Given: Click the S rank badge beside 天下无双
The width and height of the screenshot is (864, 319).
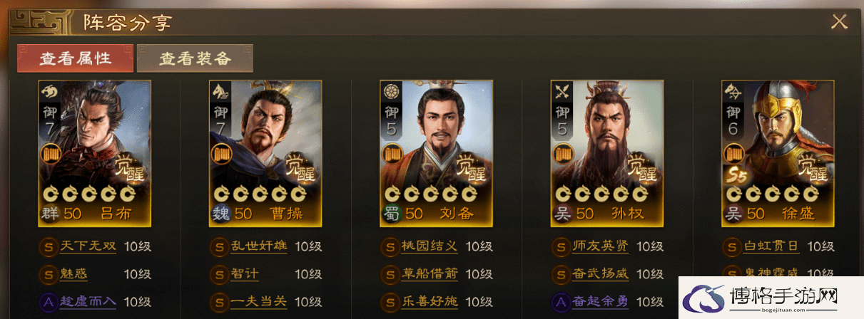Looking at the screenshot, I should 49,247.
